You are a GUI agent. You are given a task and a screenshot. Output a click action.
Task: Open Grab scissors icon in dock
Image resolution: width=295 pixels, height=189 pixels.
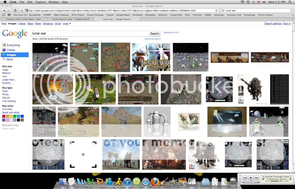point(191,182)
